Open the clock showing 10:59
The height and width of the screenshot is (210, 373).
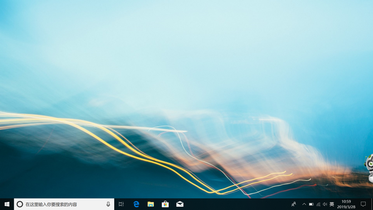click(346, 204)
